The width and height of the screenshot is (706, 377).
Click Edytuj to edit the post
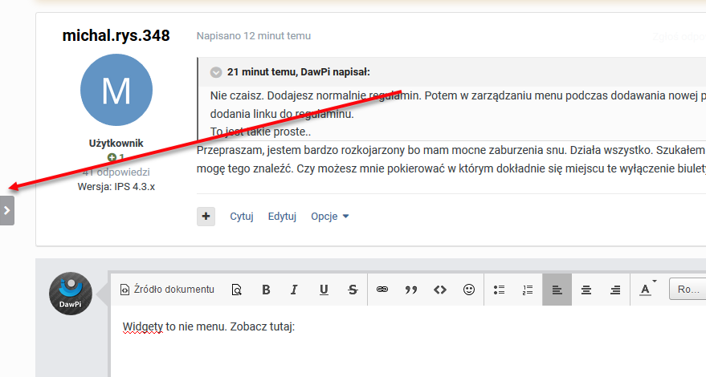282,217
